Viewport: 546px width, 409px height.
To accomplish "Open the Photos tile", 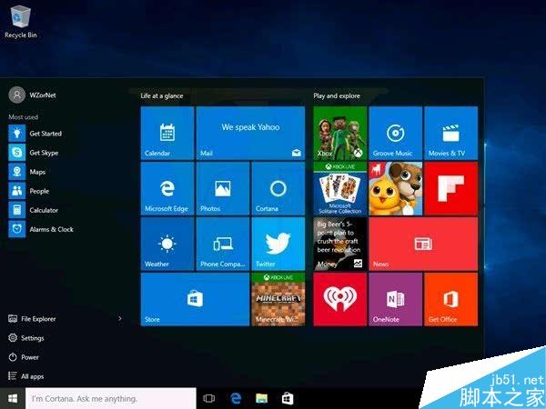I will coord(223,188).
